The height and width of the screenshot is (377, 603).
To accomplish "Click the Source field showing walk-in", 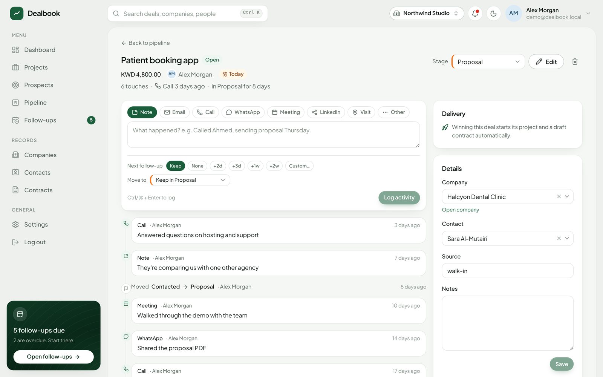I will [x=508, y=271].
